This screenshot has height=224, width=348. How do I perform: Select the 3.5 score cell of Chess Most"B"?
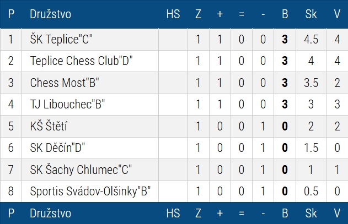click(311, 83)
